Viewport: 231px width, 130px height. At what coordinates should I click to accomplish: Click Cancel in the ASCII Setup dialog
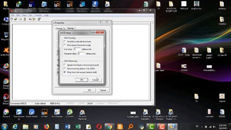(x=95, y=80)
